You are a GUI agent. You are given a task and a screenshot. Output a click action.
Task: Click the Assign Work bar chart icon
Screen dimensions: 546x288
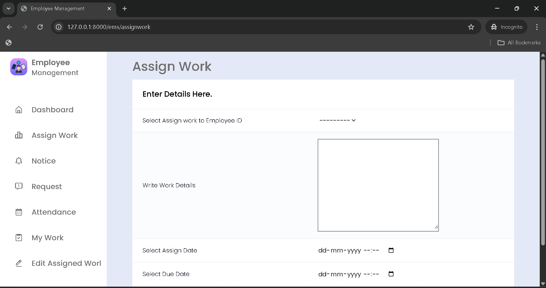click(19, 135)
